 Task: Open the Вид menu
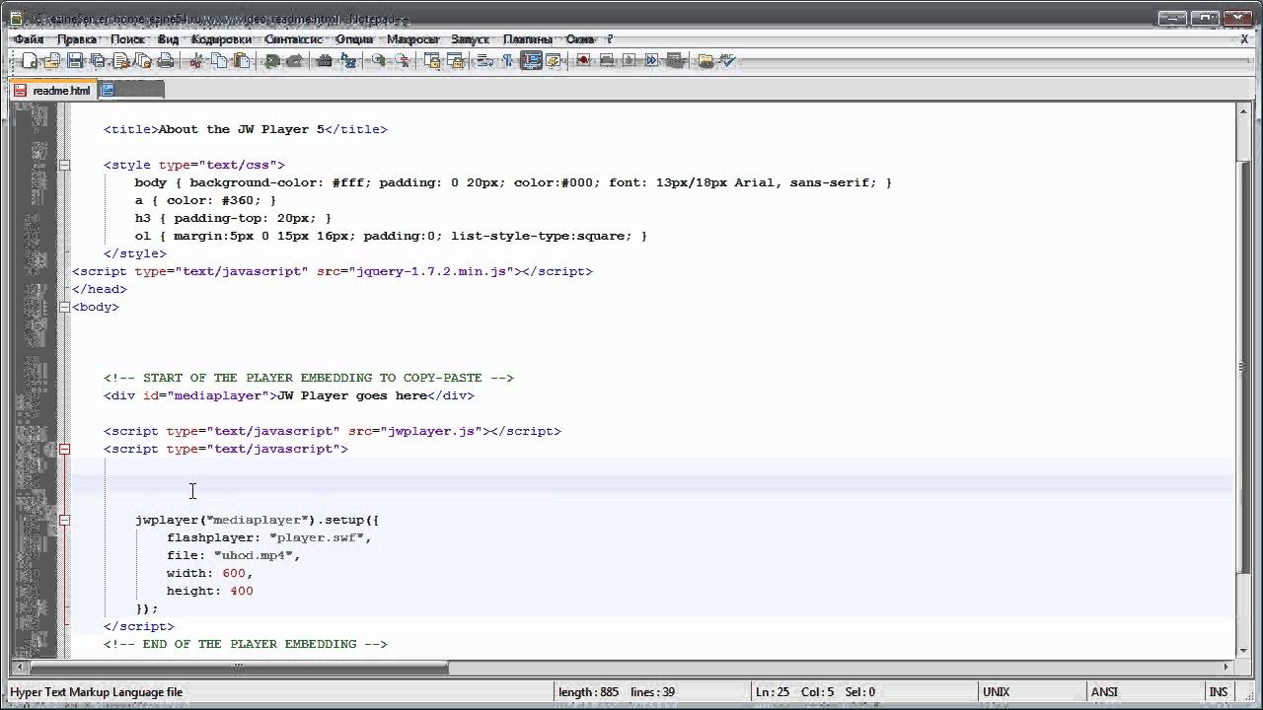pyautogui.click(x=168, y=39)
